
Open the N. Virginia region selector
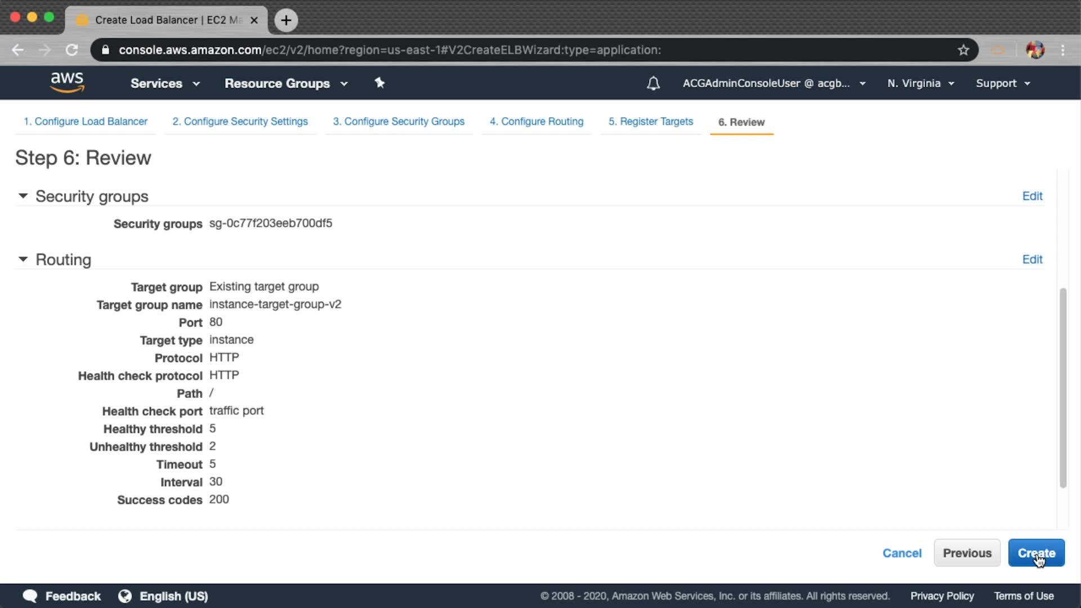(921, 83)
